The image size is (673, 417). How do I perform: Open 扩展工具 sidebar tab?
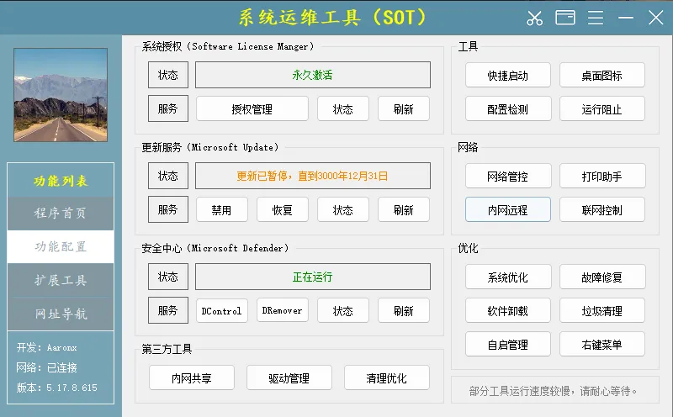pos(61,280)
